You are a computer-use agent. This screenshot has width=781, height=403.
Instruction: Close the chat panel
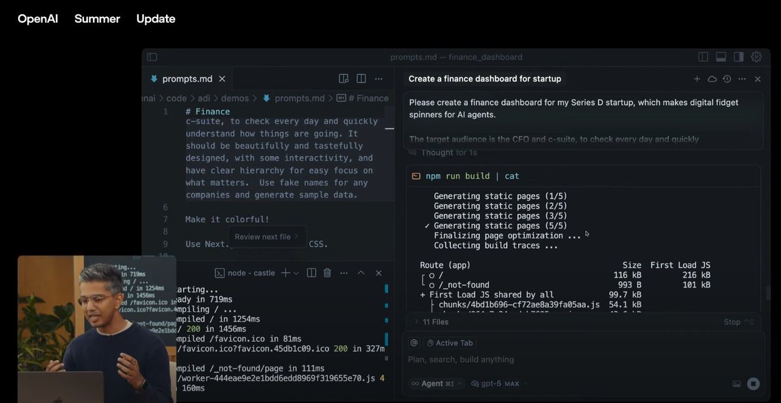coord(758,79)
